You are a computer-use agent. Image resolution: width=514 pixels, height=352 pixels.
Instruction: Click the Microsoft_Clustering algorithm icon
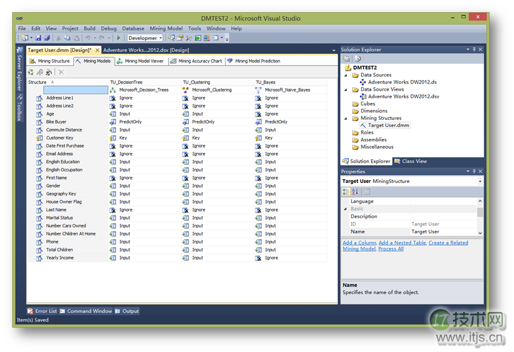click(185, 90)
